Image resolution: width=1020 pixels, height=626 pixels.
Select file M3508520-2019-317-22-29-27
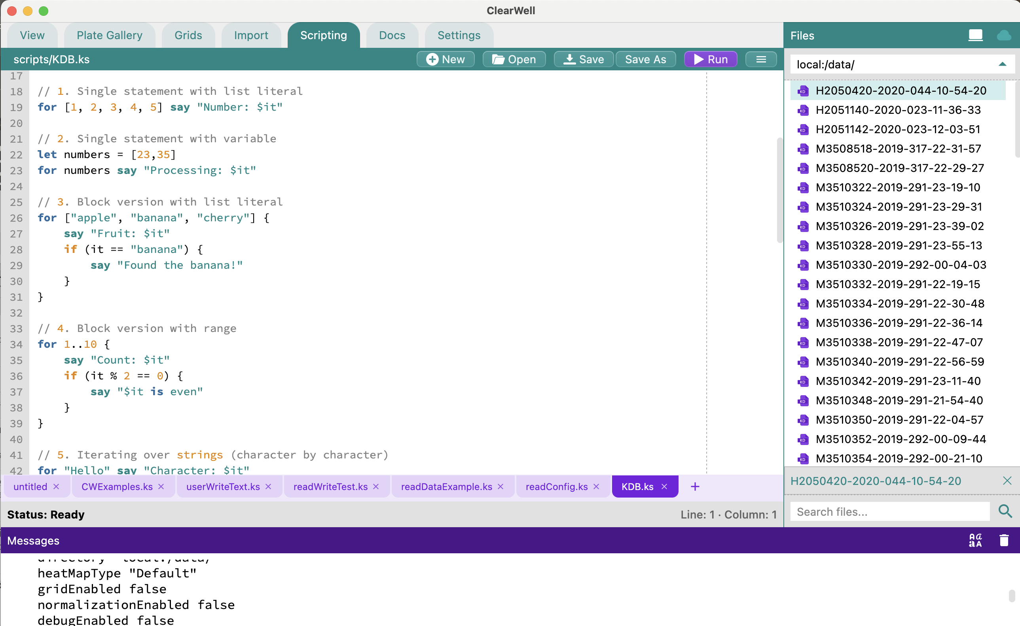point(898,168)
